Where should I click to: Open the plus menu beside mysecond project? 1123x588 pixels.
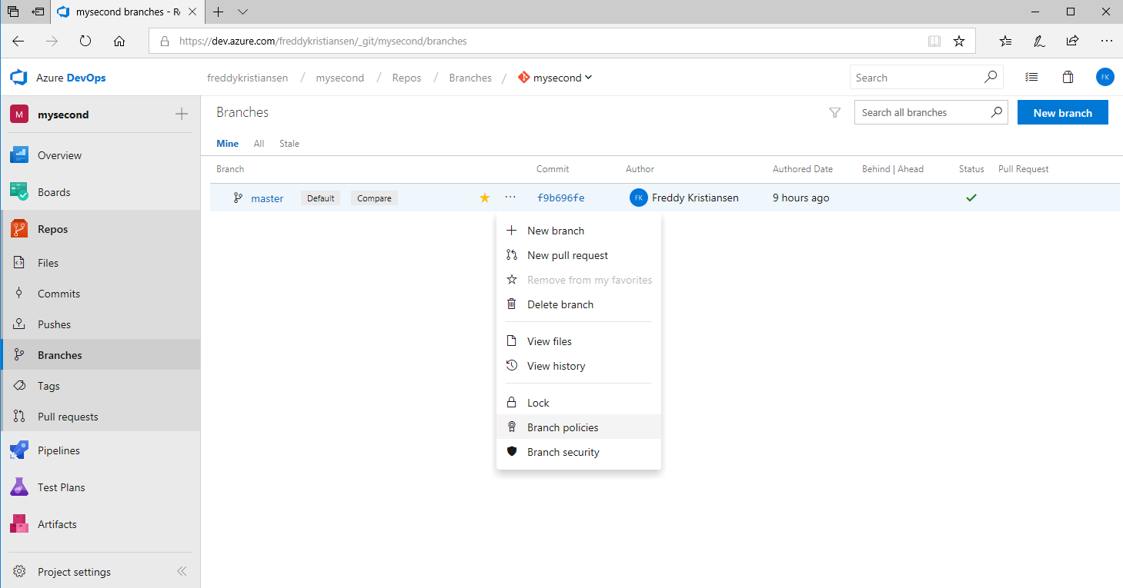click(182, 115)
